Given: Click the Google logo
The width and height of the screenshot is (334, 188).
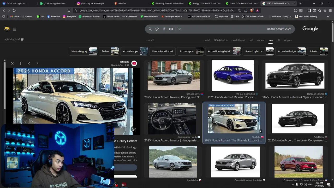Looking at the screenshot, I should [x=310, y=29].
